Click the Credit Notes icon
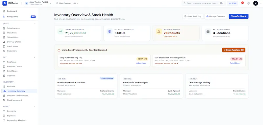The width and height of the screenshot is (263, 125). (x=4, y=46)
